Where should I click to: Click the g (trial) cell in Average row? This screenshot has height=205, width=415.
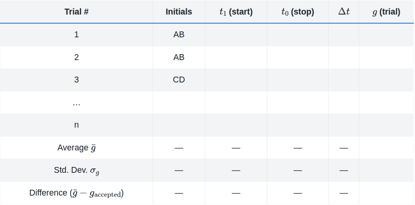click(386, 148)
